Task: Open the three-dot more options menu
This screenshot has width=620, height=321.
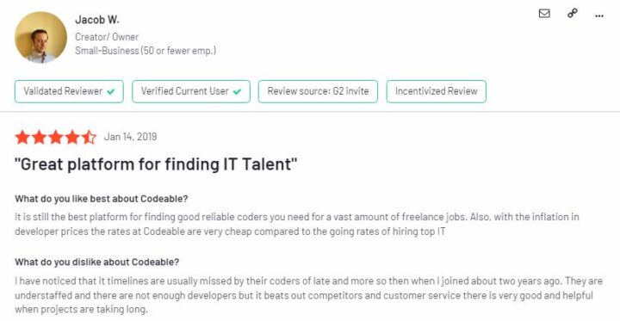Action: pyautogui.click(x=599, y=15)
